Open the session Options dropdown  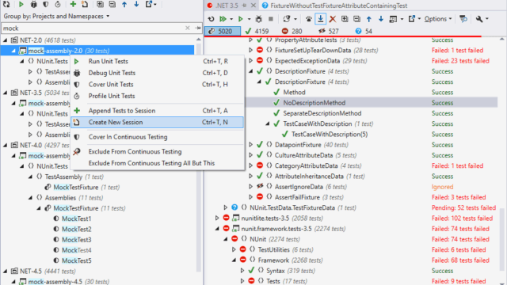(x=438, y=19)
